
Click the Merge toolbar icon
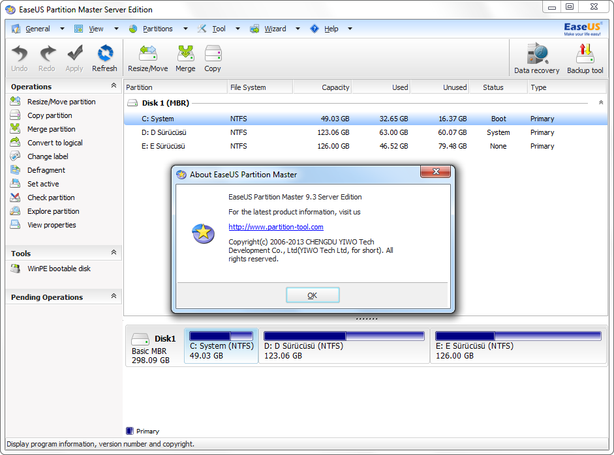[x=185, y=53]
